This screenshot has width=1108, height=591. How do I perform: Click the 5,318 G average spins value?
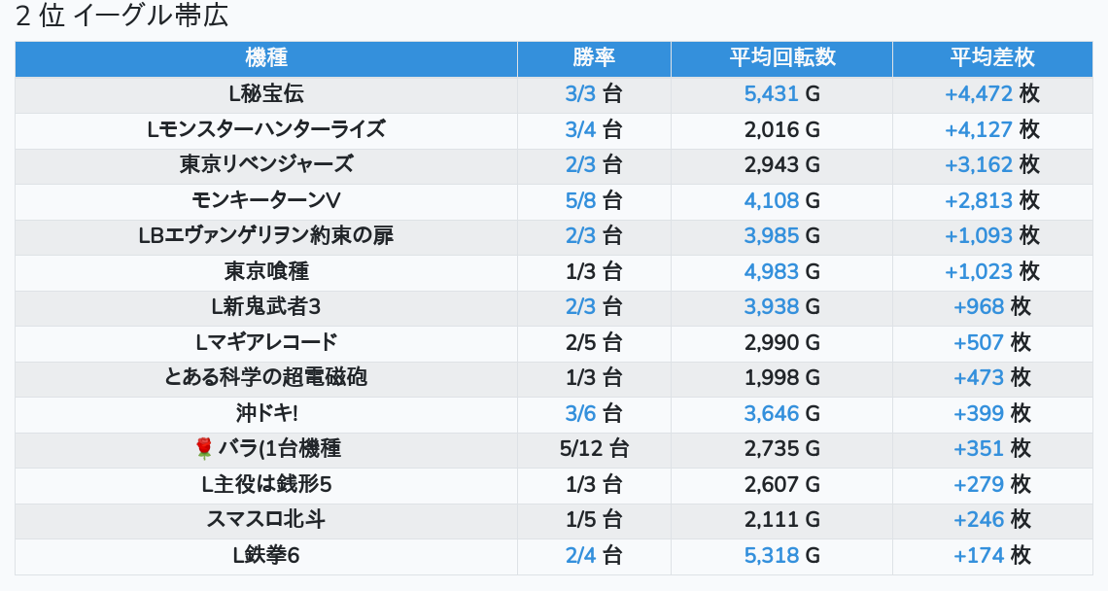(x=771, y=555)
